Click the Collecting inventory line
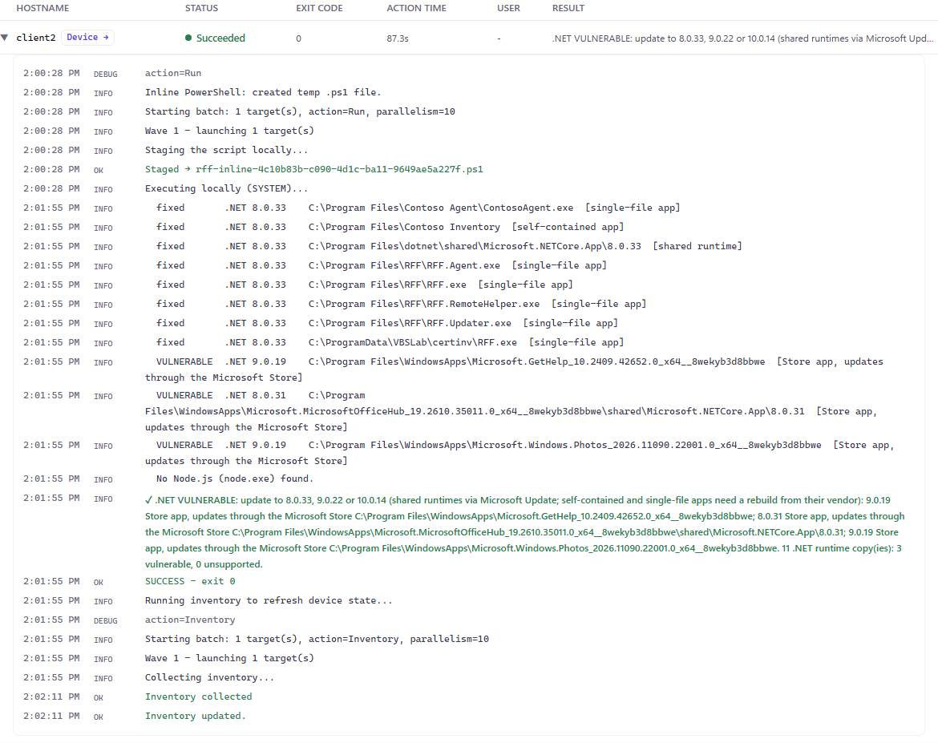 [x=209, y=678]
